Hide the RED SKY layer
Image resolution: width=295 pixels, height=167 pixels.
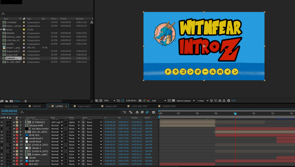pyautogui.click(x=2, y=164)
